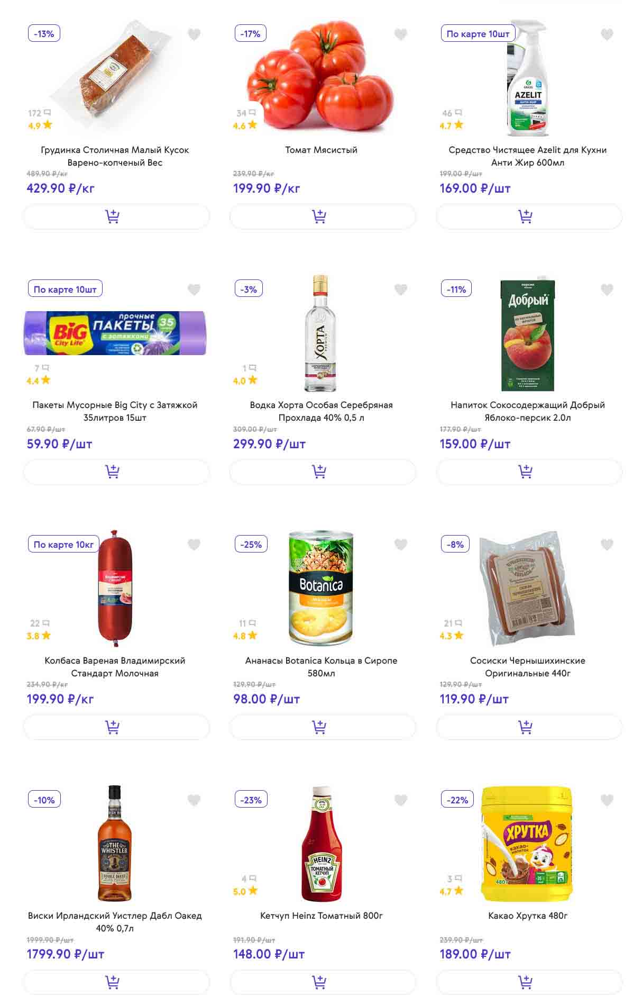
Task: Click the Кетчуп Heinz Томатный 800г title
Action: click(321, 916)
